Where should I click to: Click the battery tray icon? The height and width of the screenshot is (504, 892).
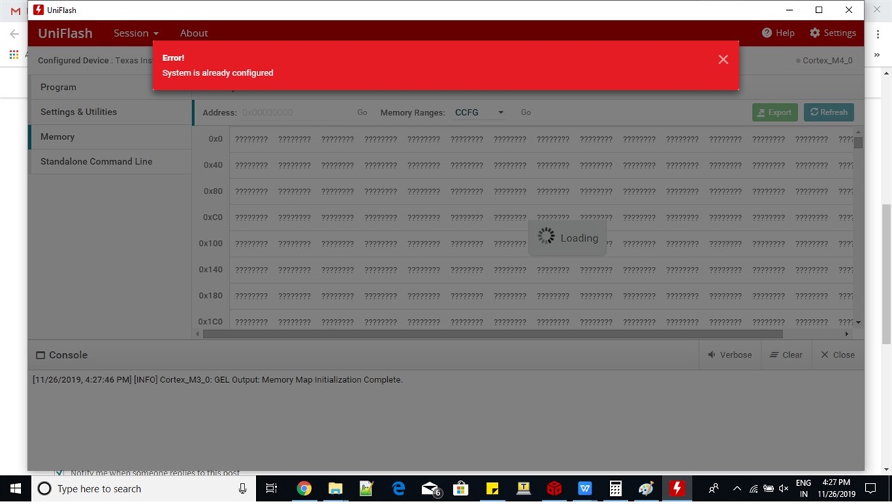[x=769, y=489]
